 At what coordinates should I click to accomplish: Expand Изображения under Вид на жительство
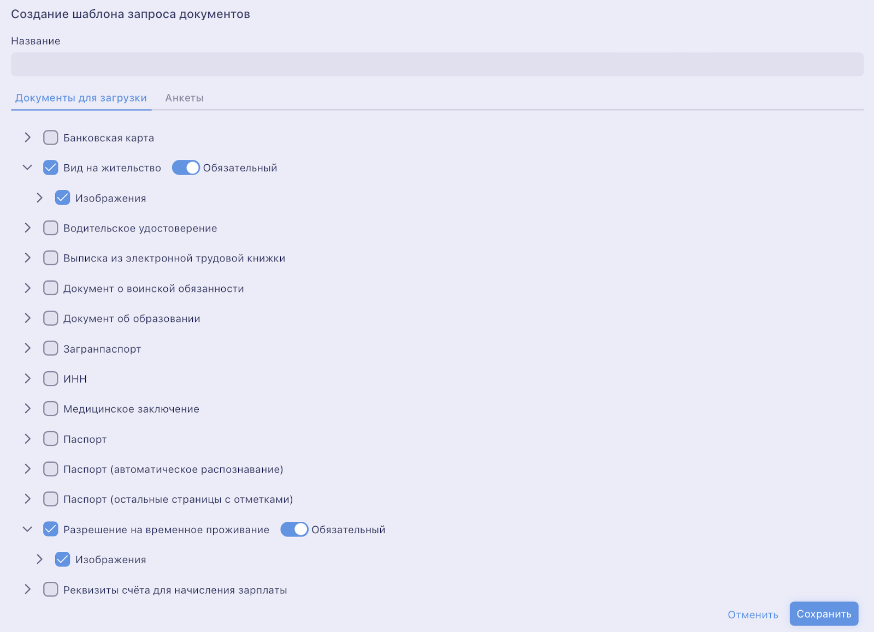coord(39,198)
